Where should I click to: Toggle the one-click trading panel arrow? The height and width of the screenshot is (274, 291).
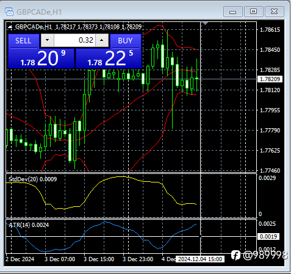point(10,27)
